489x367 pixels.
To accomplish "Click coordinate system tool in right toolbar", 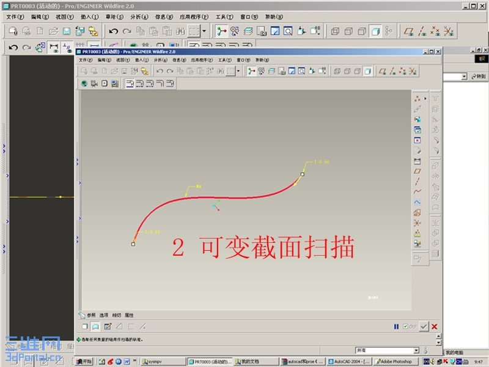I will tap(417, 223).
